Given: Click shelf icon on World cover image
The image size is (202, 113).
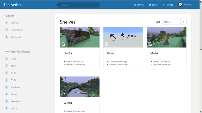Looking at the screenshot, I should tap(63, 93).
